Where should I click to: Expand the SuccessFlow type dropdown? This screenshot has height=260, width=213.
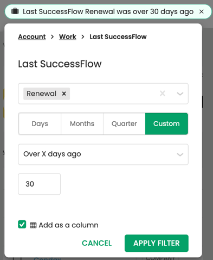pos(180,94)
